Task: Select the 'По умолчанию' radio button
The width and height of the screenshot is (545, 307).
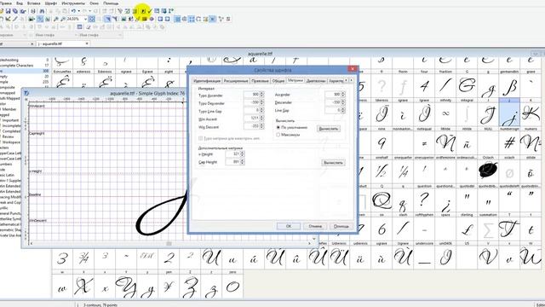Action: pos(278,127)
